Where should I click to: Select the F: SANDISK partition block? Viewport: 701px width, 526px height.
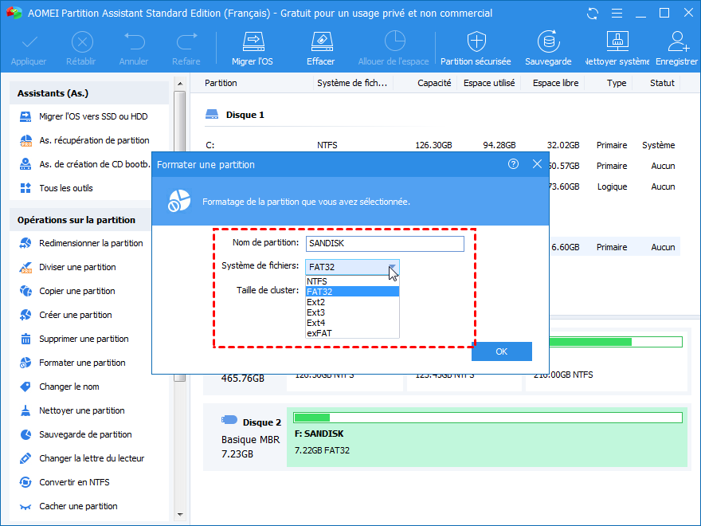tap(486, 442)
